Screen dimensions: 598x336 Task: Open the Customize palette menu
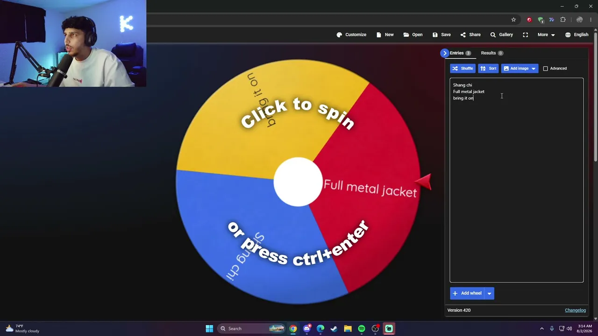pyautogui.click(x=351, y=35)
